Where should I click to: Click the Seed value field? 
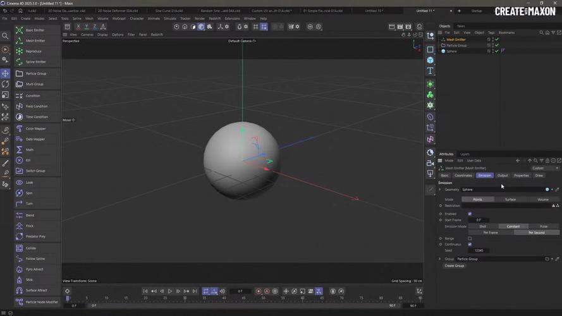(479, 250)
